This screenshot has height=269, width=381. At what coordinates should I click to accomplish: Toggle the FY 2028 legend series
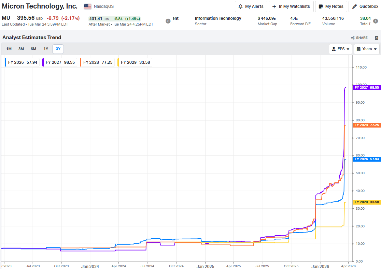coord(97,62)
